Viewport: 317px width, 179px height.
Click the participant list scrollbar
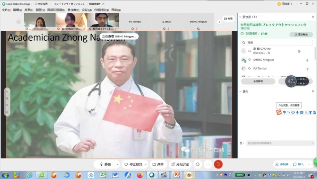(315, 54)
